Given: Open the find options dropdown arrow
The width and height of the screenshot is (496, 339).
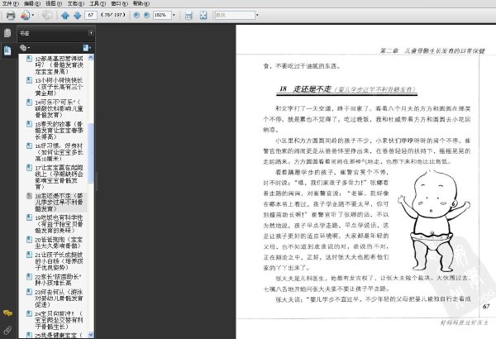Looking at the screenshot, I should [x=257, y=15].
